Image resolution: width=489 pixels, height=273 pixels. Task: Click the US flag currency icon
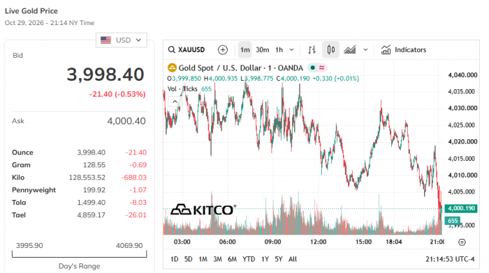(x=105, y=40)
